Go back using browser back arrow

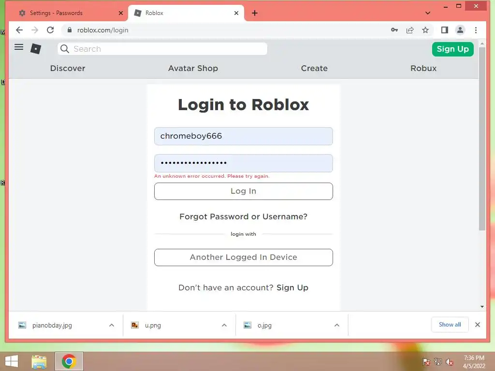coord(19,30)
